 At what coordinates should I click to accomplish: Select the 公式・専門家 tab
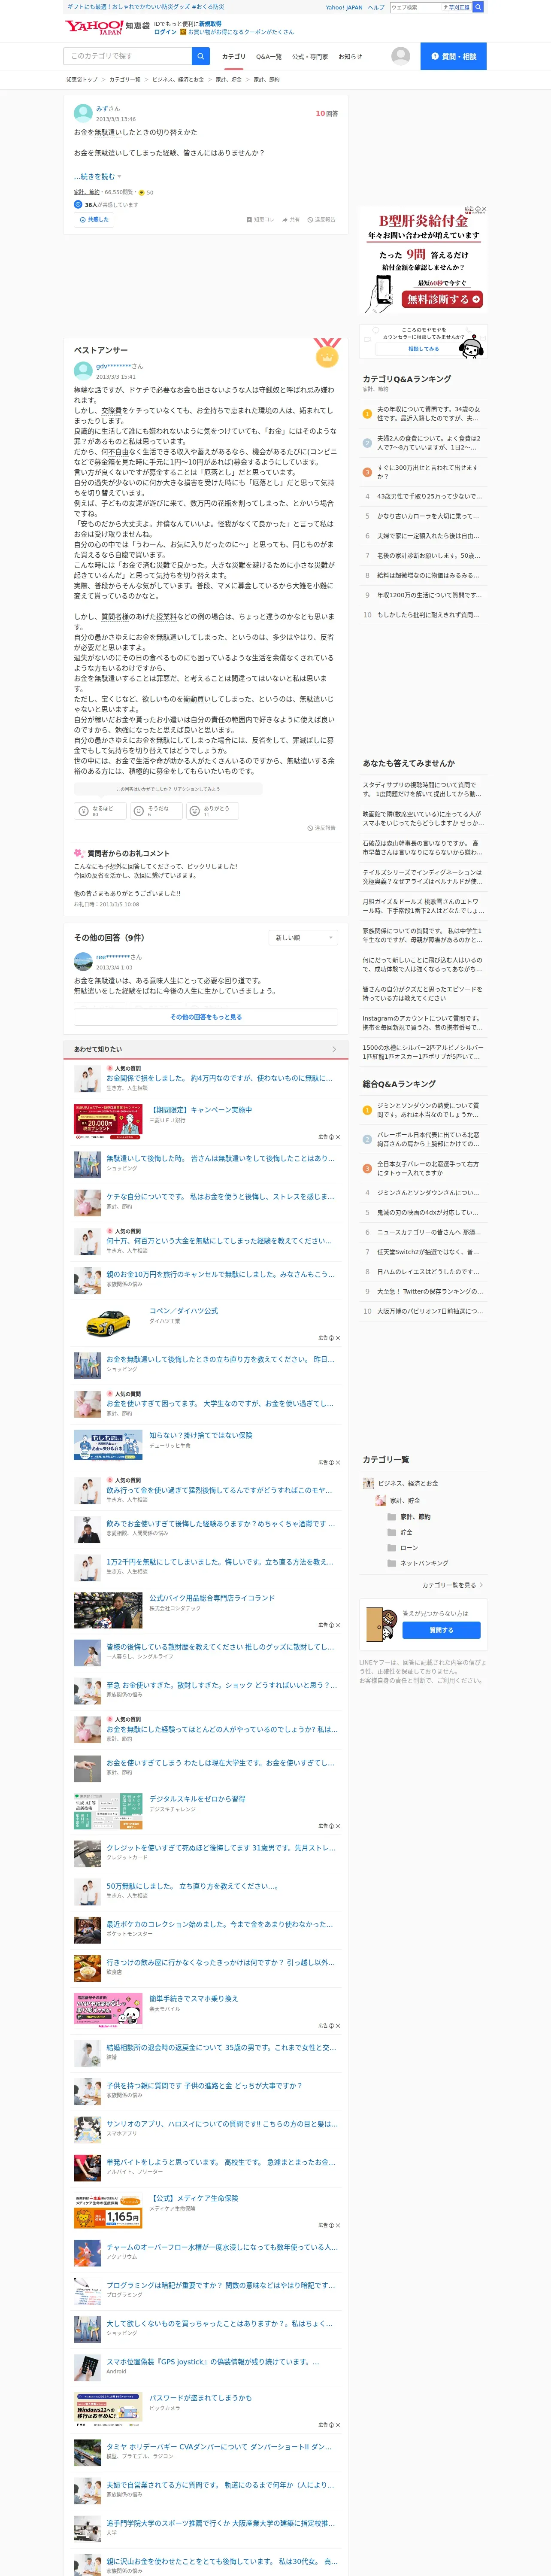[310, 57]
